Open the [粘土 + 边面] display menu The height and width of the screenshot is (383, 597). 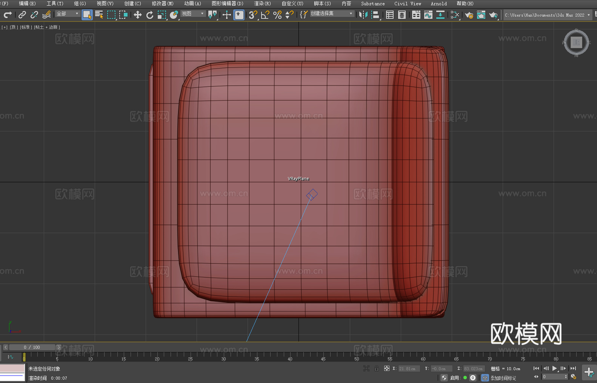pyautogui.click(x=47, y=27)
